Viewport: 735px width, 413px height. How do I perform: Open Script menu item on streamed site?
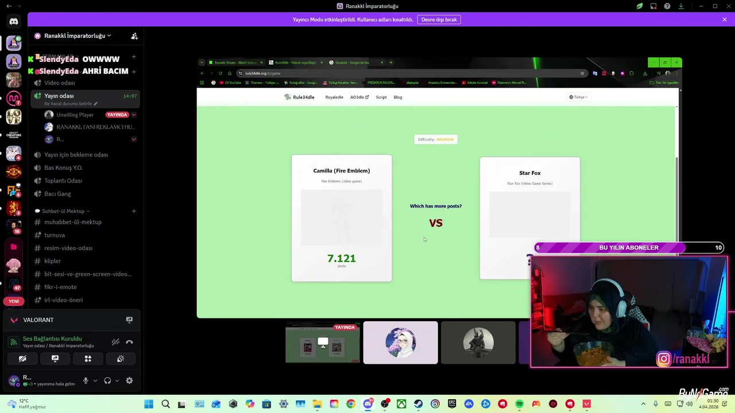(x=381, y=97)
